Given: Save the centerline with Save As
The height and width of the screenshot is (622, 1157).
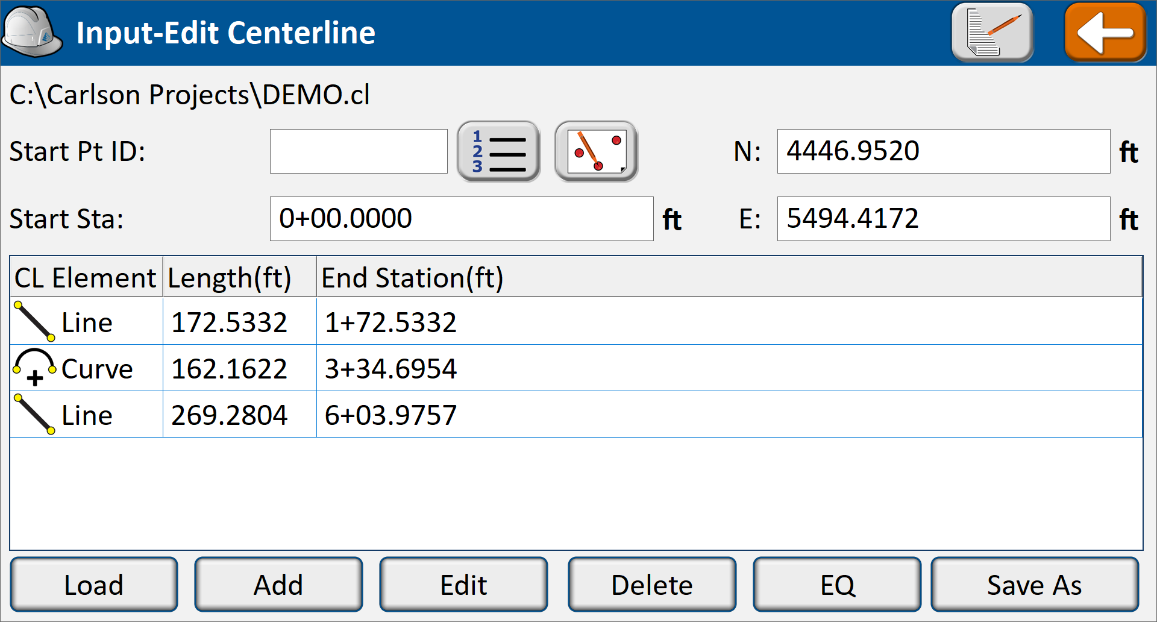Looking at the screenshot, I should 1035,585.
